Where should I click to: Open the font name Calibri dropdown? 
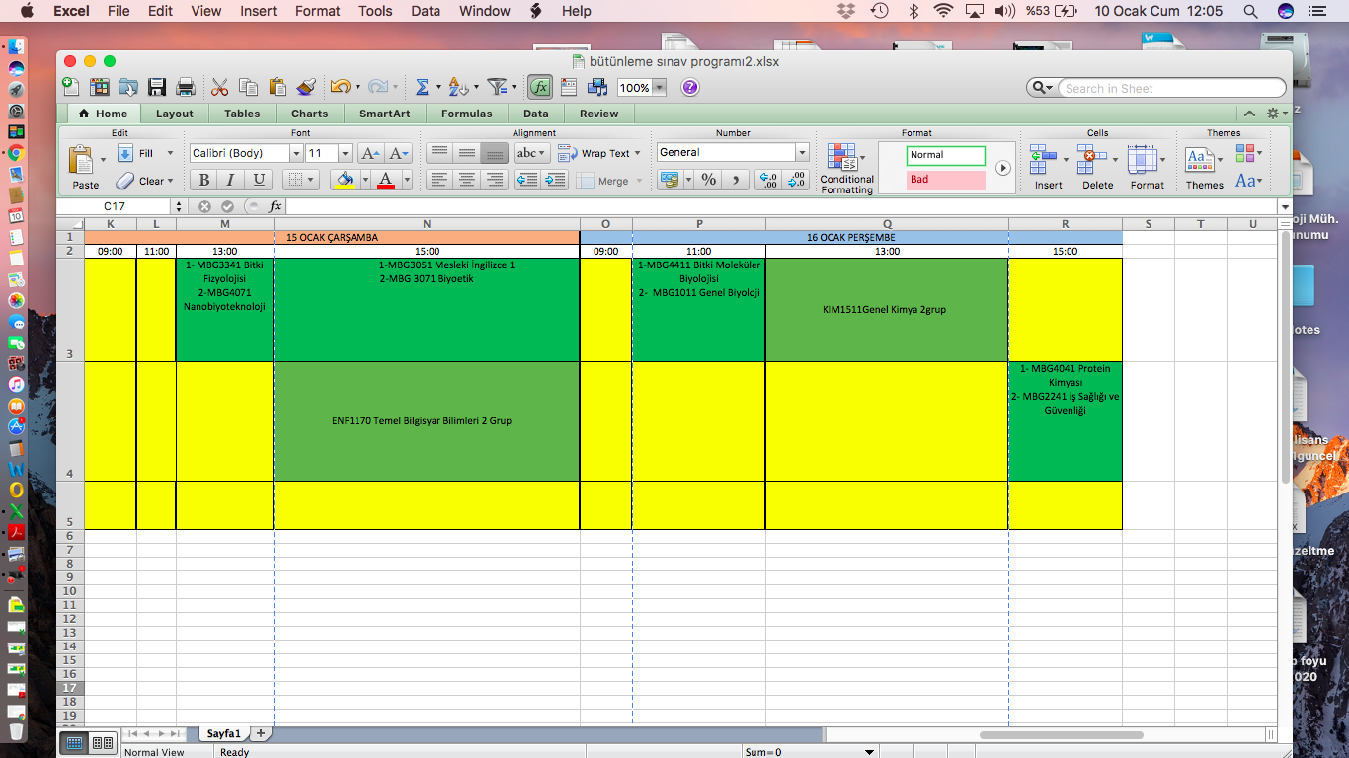click(x=295, y=153)
